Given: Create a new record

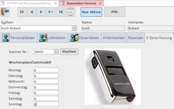Looking at the screenshot, I should point(51,12).
